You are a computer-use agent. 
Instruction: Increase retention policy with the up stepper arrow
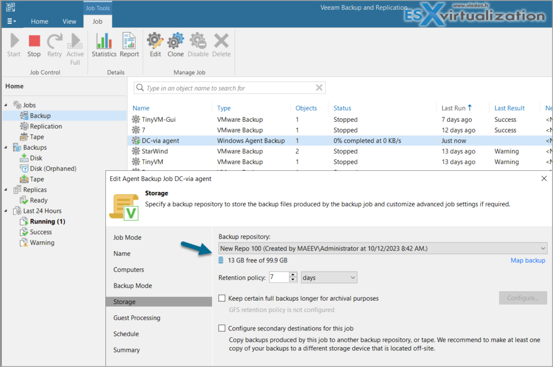293,274
